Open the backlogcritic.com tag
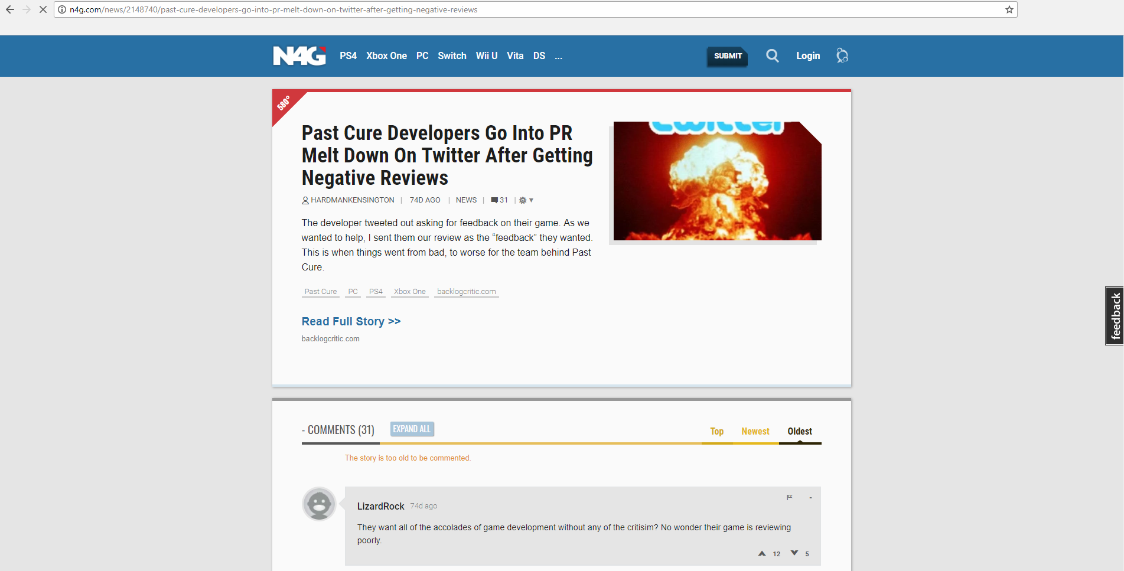Viewport: 1124px width, 571px height. (467, 292)
